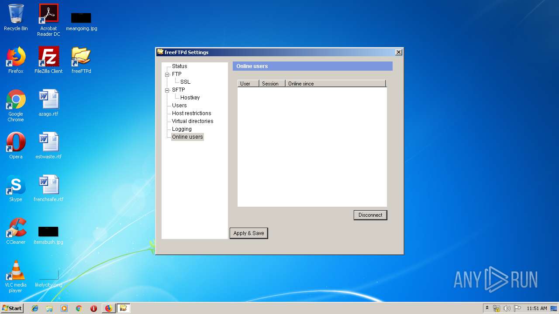The image size is (559, 314).
Task: Select the azago.rtf document icon
Action: [x=48, y=103]
